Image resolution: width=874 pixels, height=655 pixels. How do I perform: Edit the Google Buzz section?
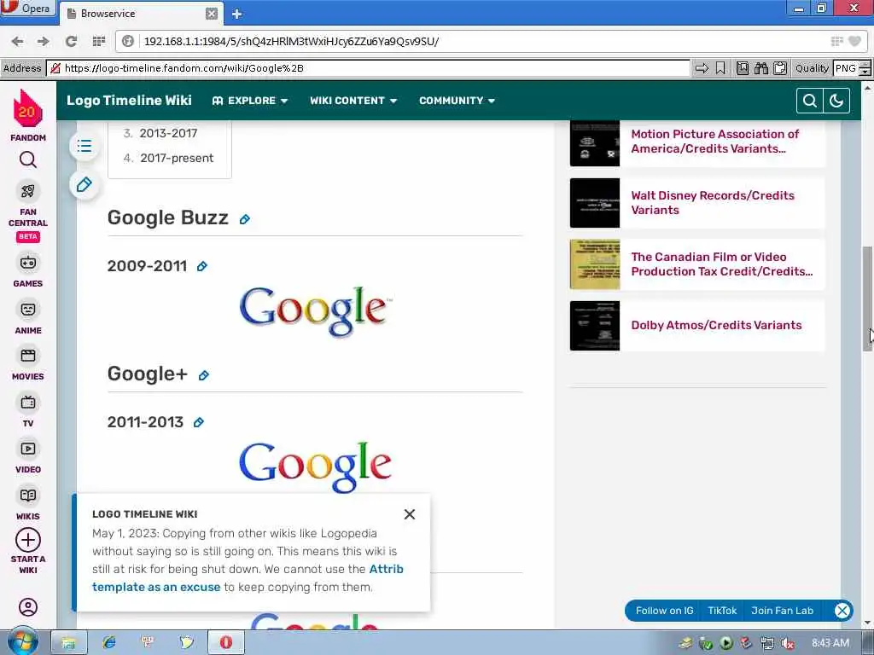pyautogui.click(x=245, y=219)
